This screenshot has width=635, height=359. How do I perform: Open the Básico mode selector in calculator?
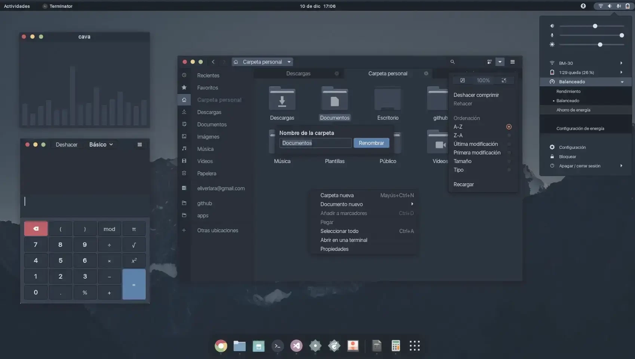101,144
